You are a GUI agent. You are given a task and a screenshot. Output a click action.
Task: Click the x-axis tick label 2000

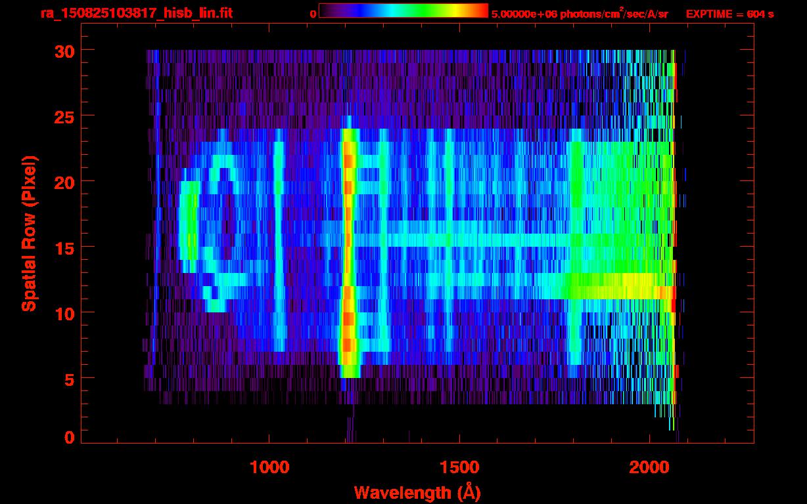[649, 467]
